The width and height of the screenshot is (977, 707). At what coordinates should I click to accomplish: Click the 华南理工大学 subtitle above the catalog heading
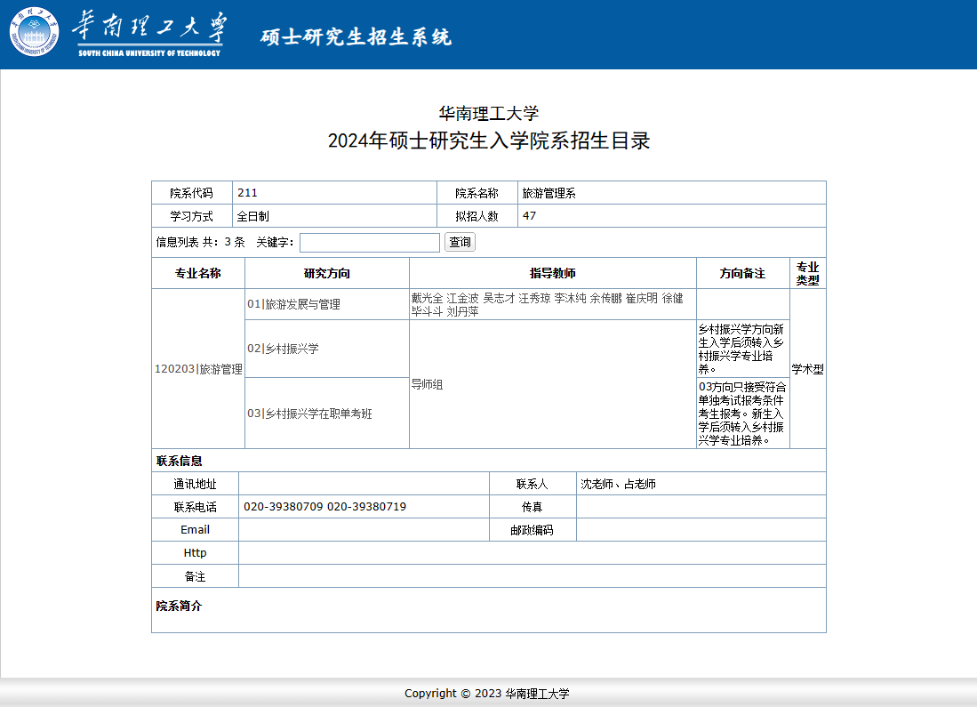[489, 114]
